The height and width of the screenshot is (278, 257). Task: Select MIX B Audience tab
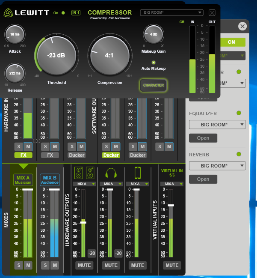tap(50, 180)
